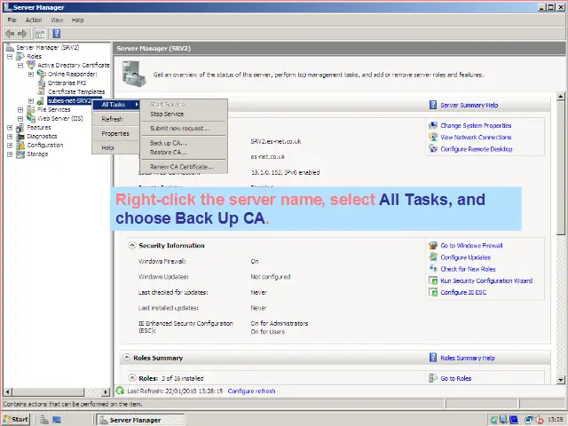
Task: Click the details pane scroll-down arrow
Action: pos(560,380)
